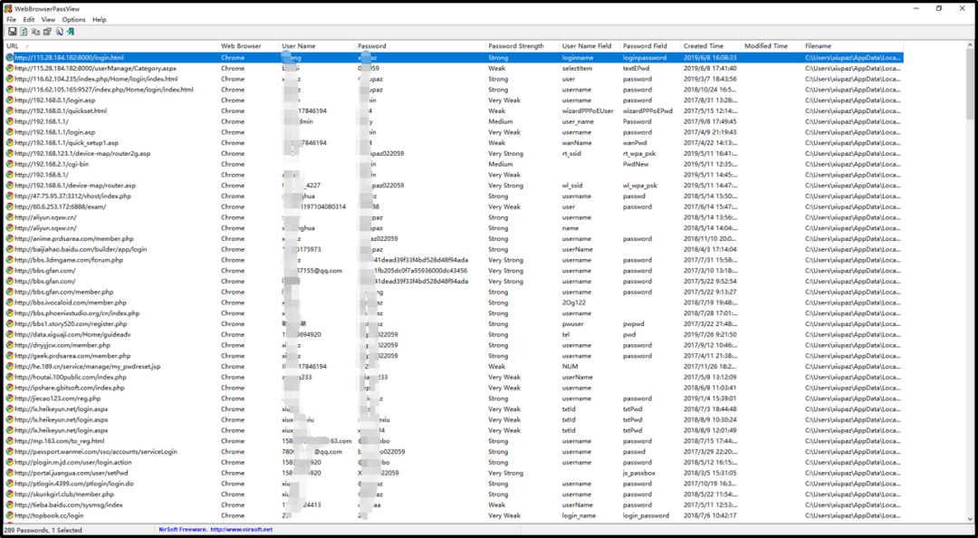The height and width of the screenshot is (538, 978).
Task: Click Chrome icon of anime.prdsarea.com row
Action: coord(9,238)
